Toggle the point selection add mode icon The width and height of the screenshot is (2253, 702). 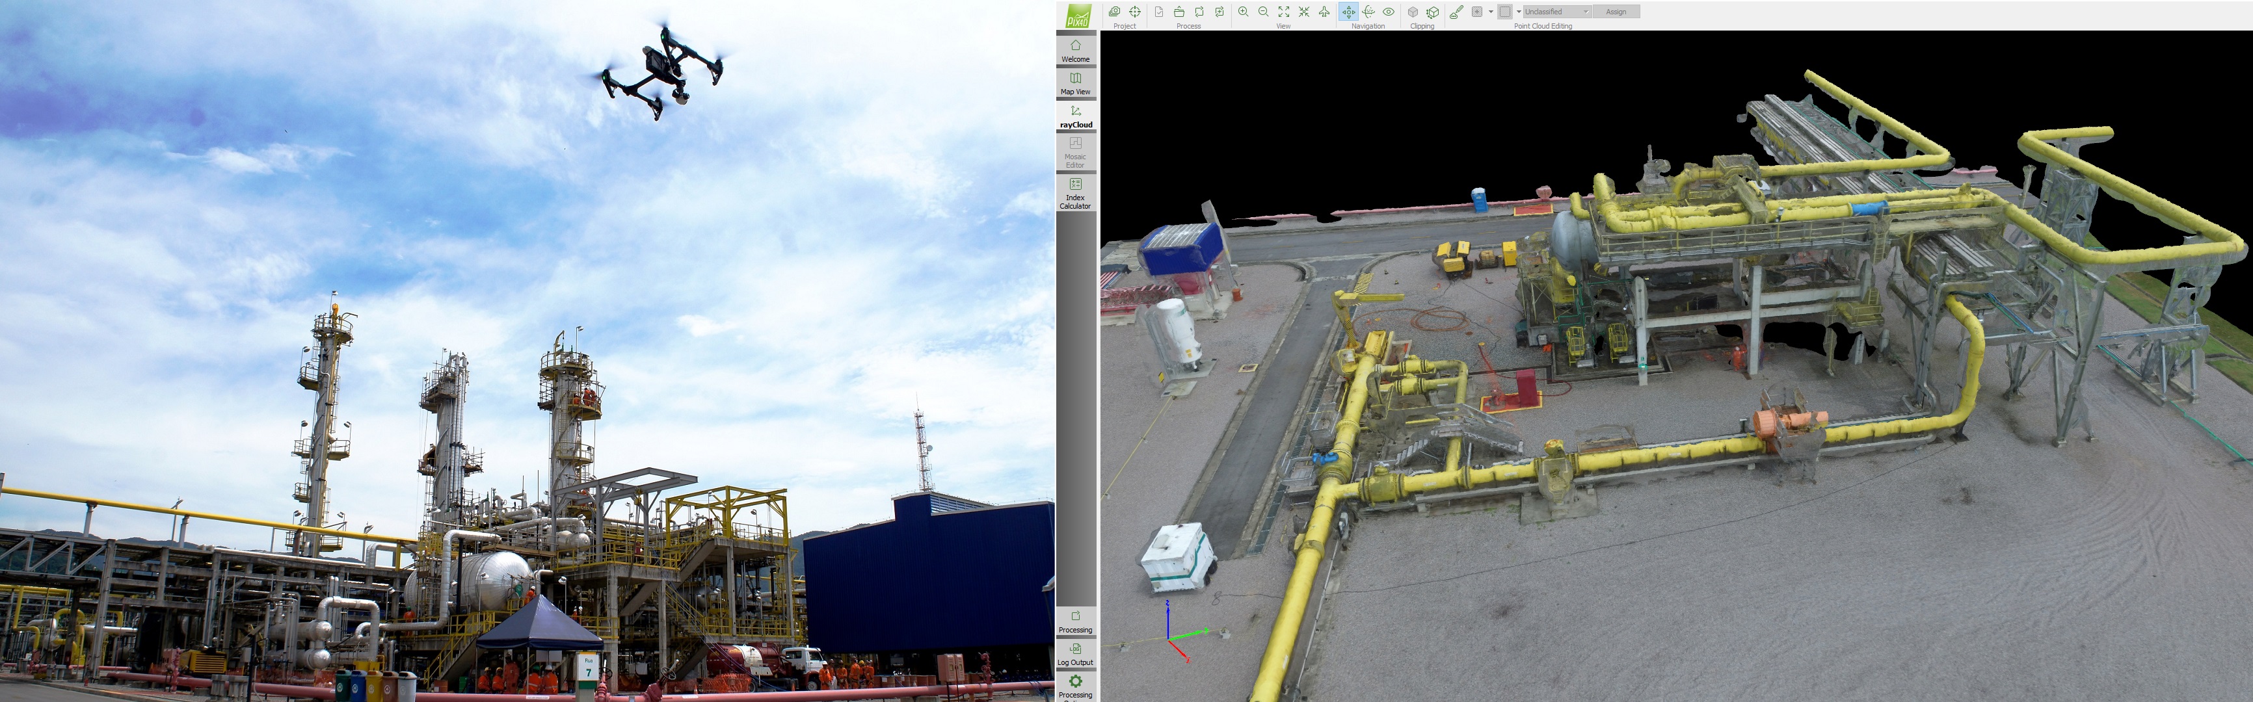1477,11
